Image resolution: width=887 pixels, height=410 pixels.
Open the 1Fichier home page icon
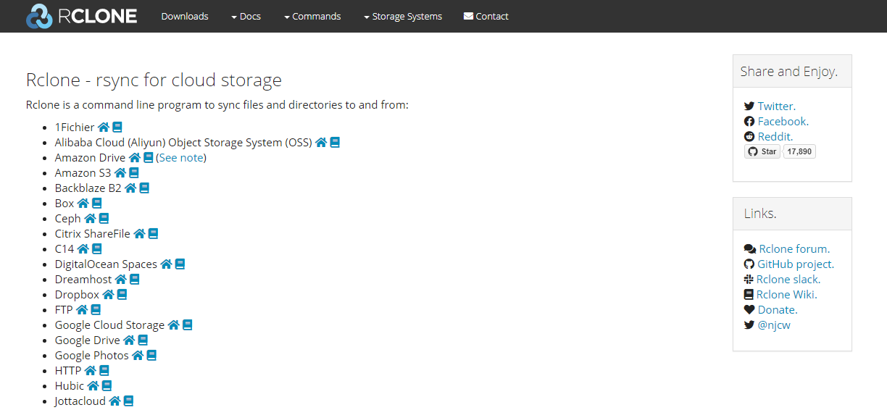pyautogui.click(x=104, y=127)
